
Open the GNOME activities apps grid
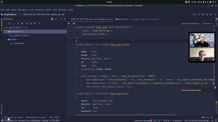tap(2, 2)
